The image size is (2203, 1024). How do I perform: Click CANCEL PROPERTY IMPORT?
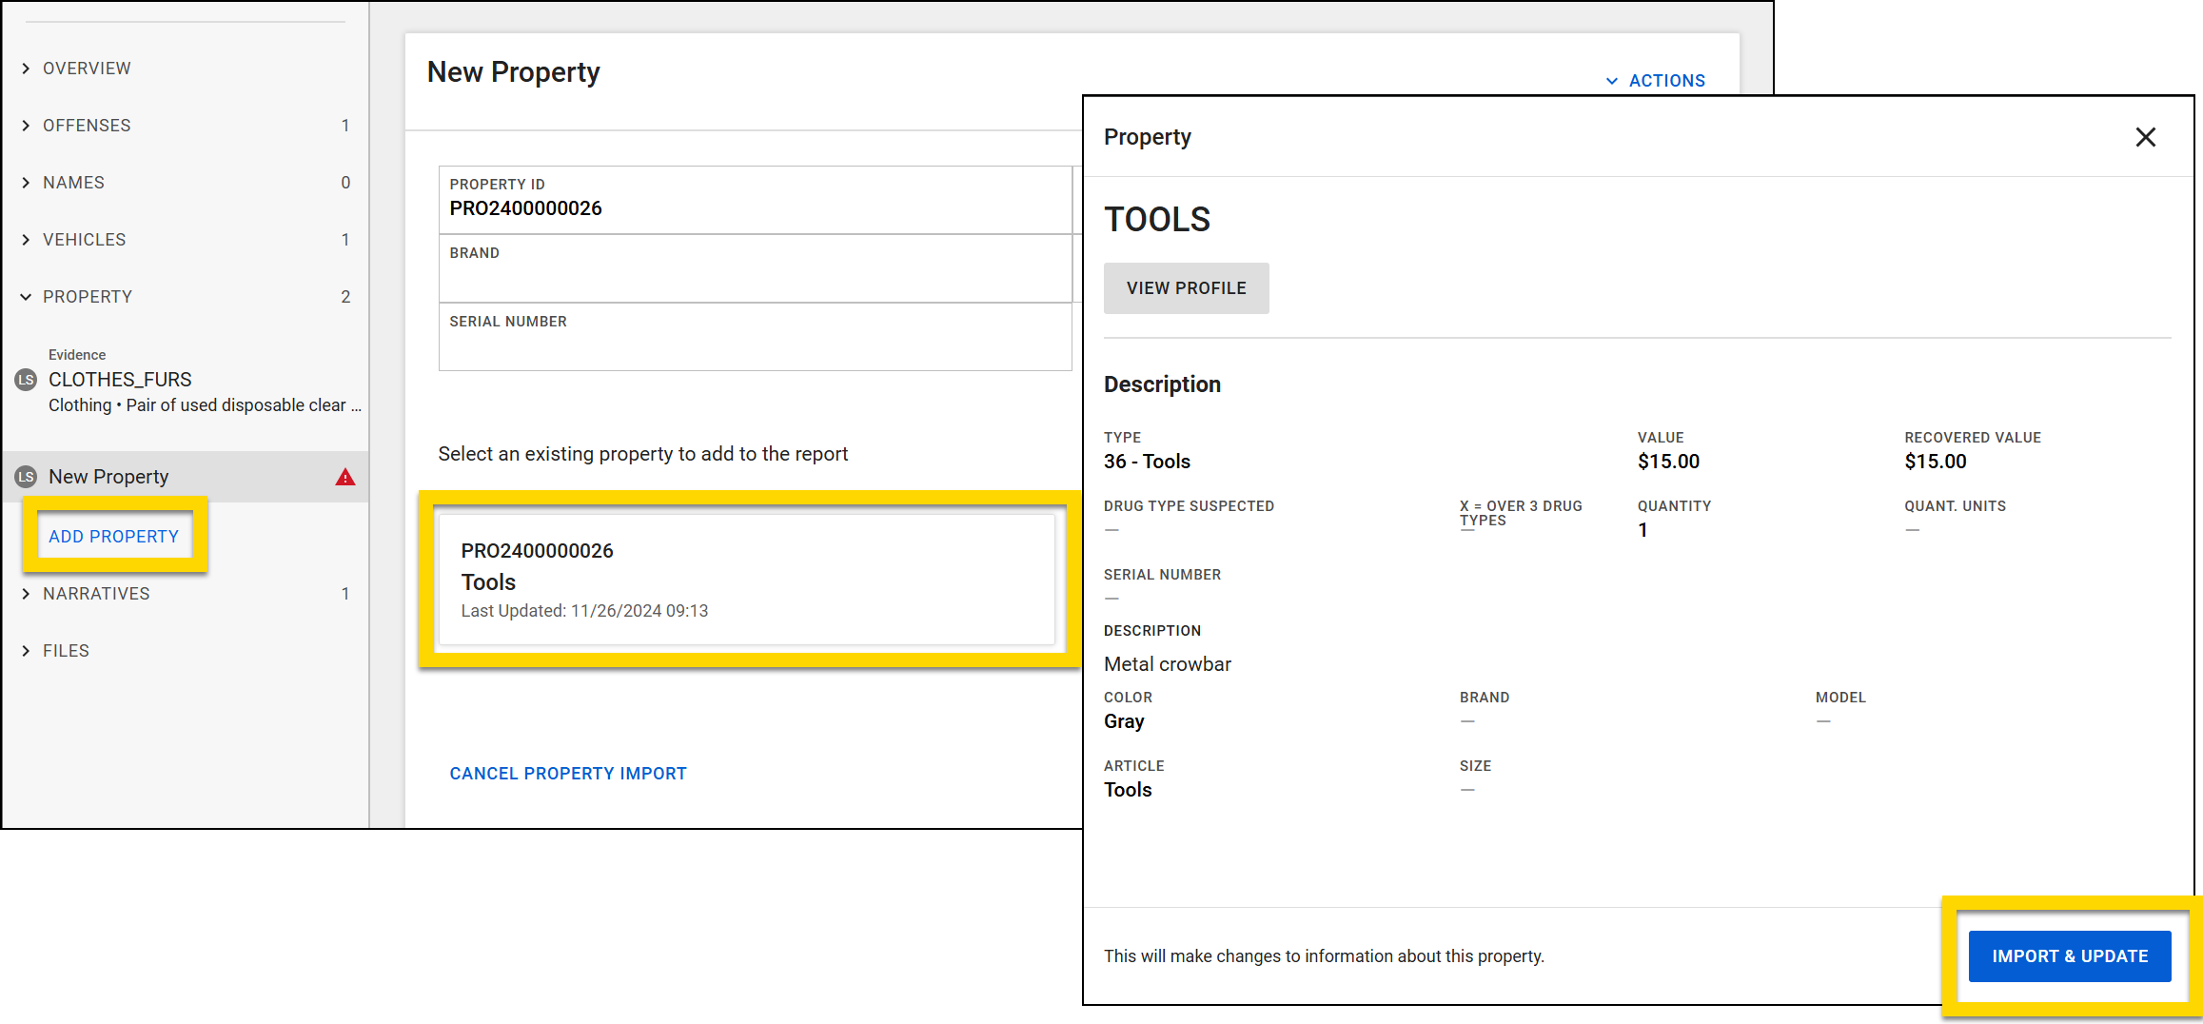(x=567, y=773)
